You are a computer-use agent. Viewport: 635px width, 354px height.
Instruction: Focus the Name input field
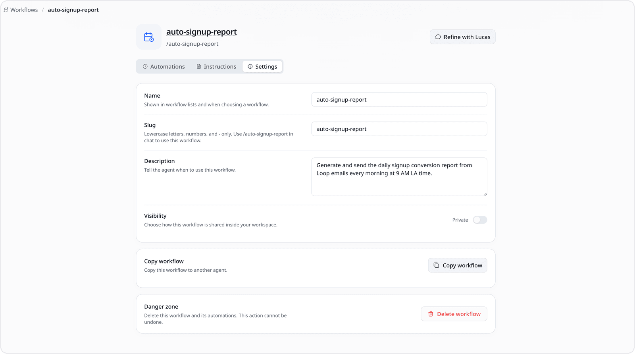click(x=399, y=100)
